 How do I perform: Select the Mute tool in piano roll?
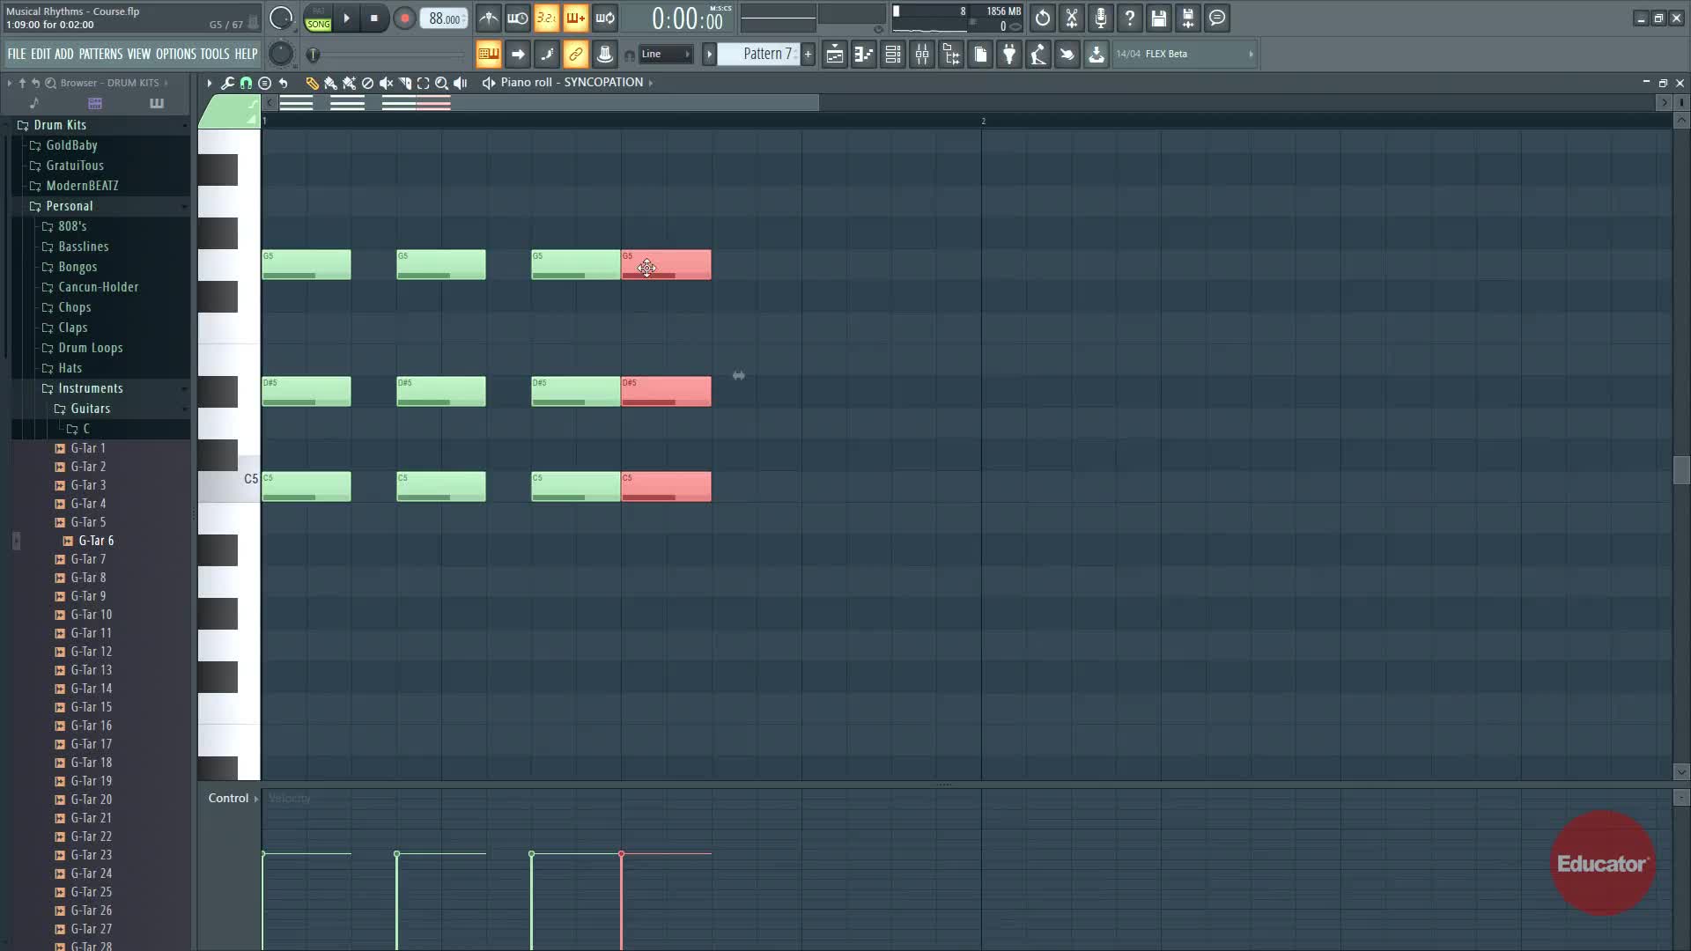(x=386, y=83)
